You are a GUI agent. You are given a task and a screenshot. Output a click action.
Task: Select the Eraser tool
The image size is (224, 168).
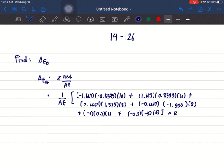coord(42,20)
